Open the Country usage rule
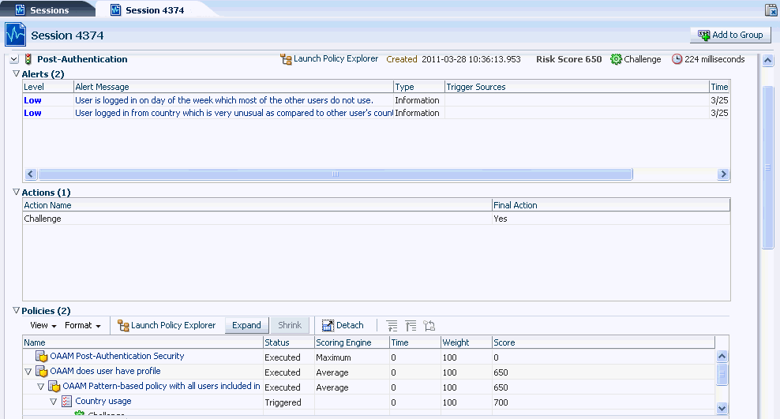The height and width of the screenshot is (419, 780). (103, 401)
